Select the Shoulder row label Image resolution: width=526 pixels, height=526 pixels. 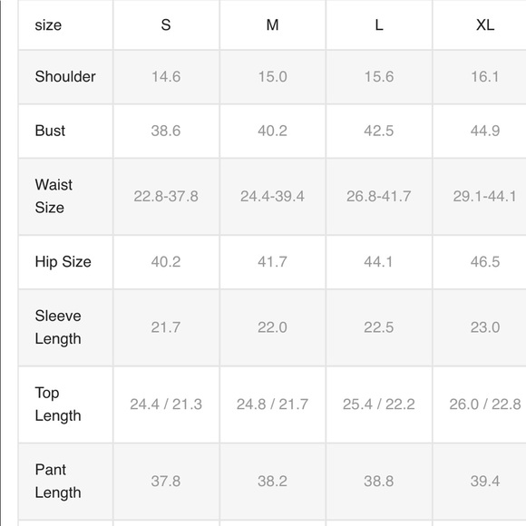[x=65, y=76]
